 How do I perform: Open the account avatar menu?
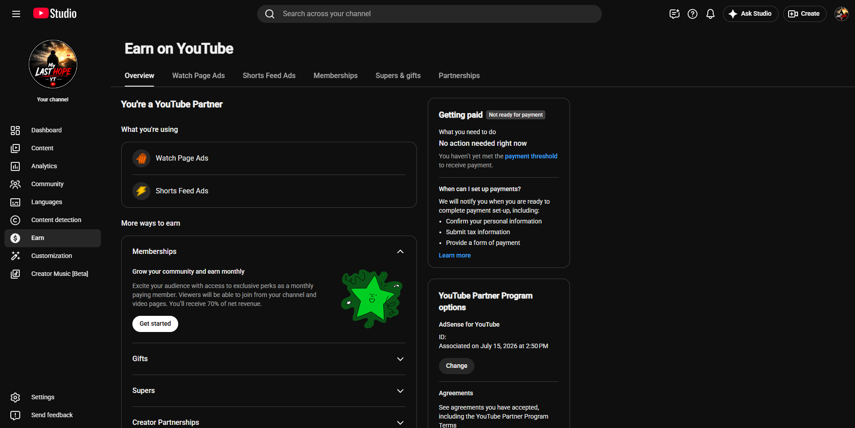click(842, 14)
